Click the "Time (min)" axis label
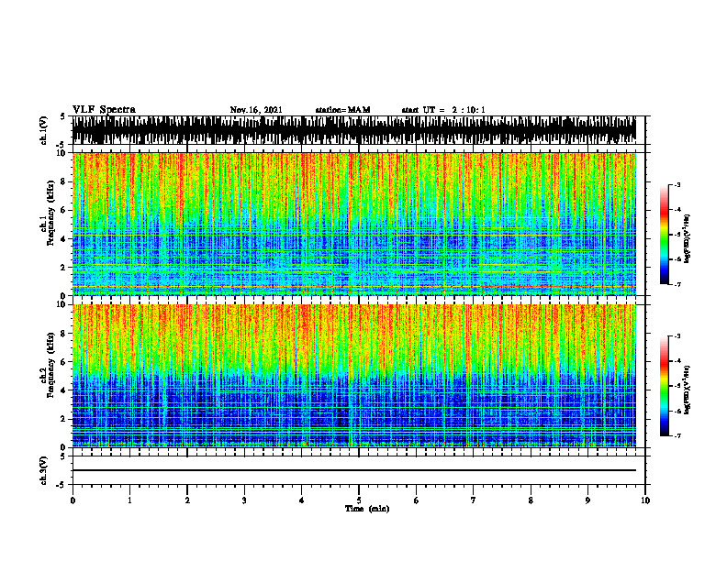Image resolution: width=727 pixels, height=561 pixels. [367, 509]
